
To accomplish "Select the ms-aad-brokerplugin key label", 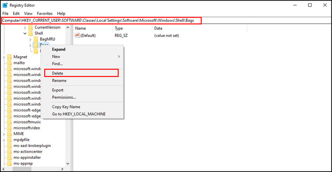I will [x=32, y=146].
